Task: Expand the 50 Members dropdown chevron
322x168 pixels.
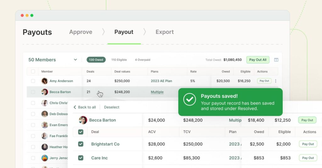Action: (75, 60)
